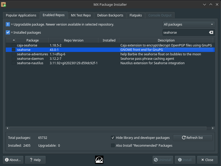The width and height of the screenshot is (221, 166).
Task: Click the MX Linux logo at bottom center
Action: (99, 160)
